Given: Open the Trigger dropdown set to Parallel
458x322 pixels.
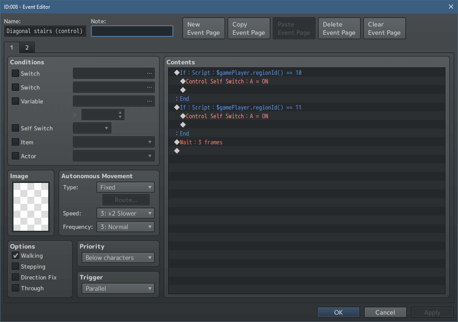Looking at the screenshot, I should 118,288.
